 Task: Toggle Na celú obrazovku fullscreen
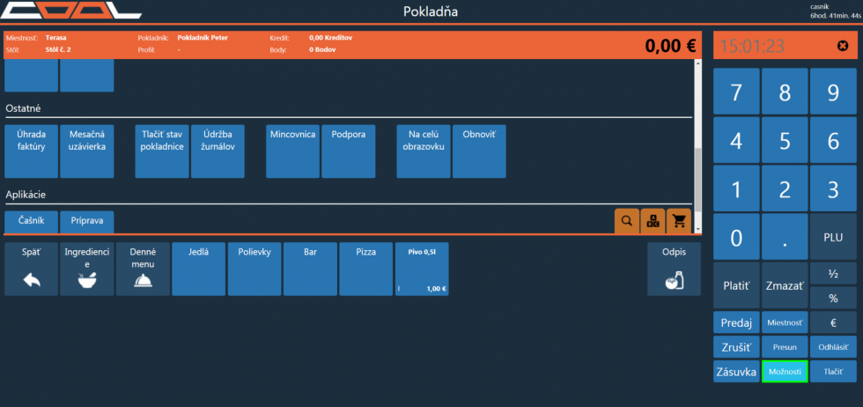pyautogui.click(x=423, y=151)
